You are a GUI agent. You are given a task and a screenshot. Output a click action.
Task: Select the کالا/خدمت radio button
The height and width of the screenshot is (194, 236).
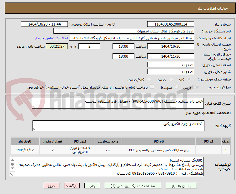click(149, 79)
